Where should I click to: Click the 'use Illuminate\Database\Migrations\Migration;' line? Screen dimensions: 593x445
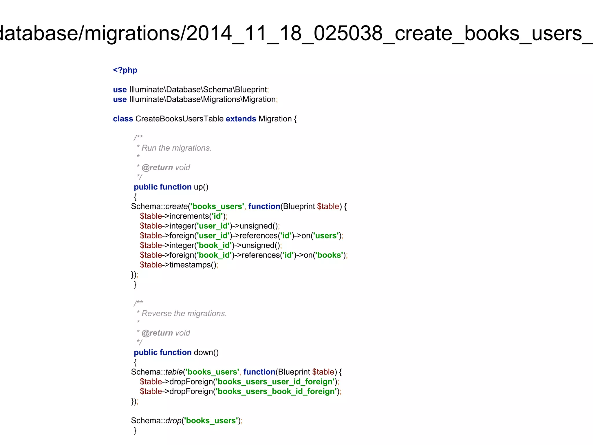pos(195,99)
